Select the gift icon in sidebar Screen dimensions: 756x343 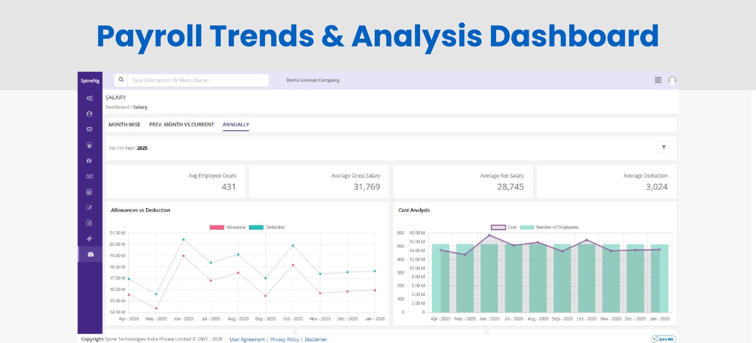(x=89, y=161)
